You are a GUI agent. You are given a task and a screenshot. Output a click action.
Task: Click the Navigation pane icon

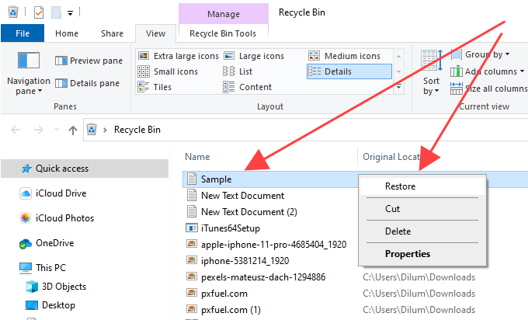(28, 62)
